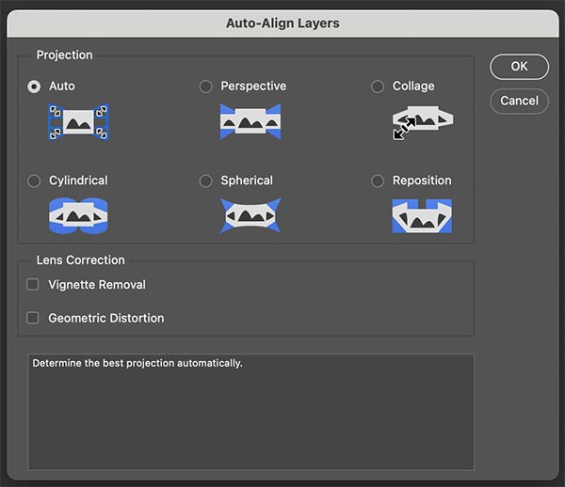Click the Spherical label text
565x487 pixels.
tap(247, 181)
